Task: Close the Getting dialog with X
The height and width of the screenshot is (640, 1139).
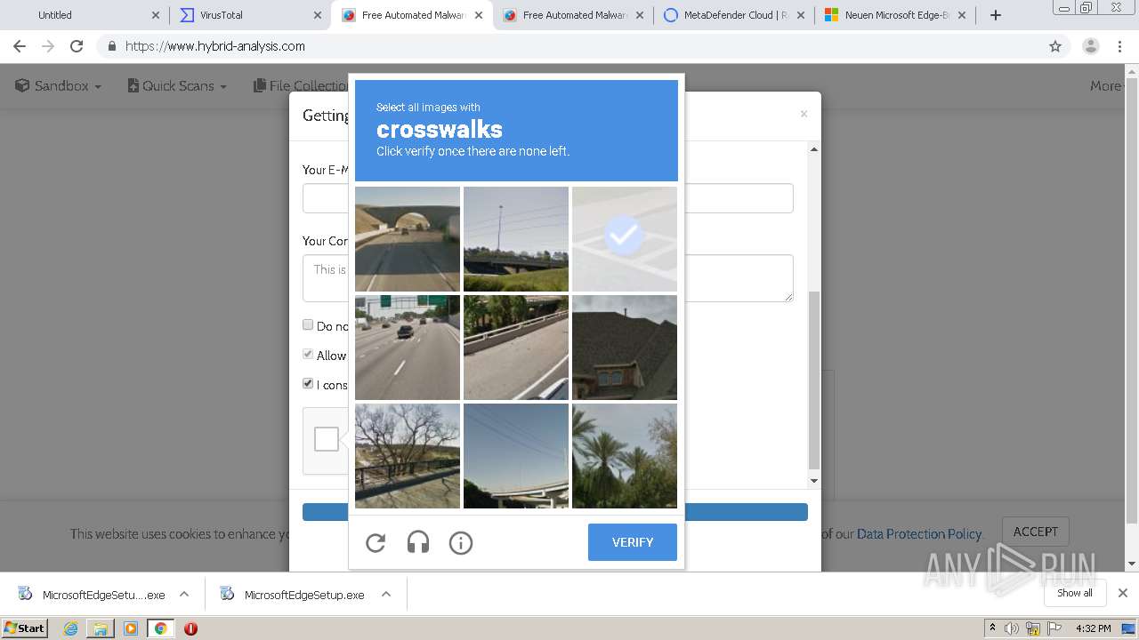Action: point(804,114)
